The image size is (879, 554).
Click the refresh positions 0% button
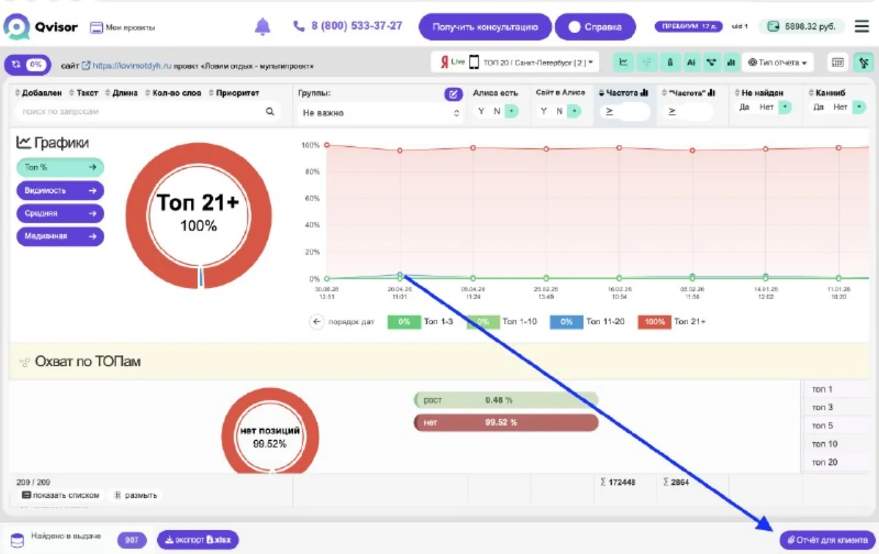(x=27, y=65)
